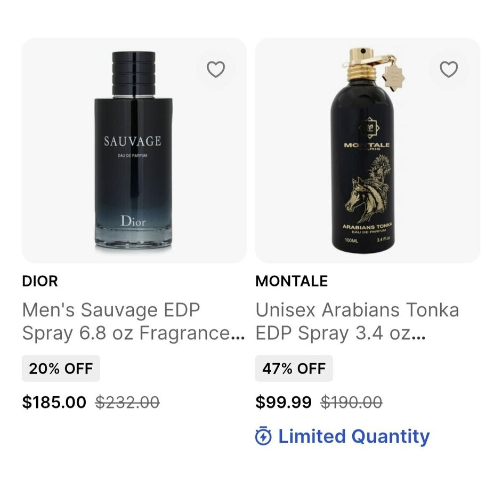
Task: Click the 20% OFF discount badge
Action: (x=61, y=369)
